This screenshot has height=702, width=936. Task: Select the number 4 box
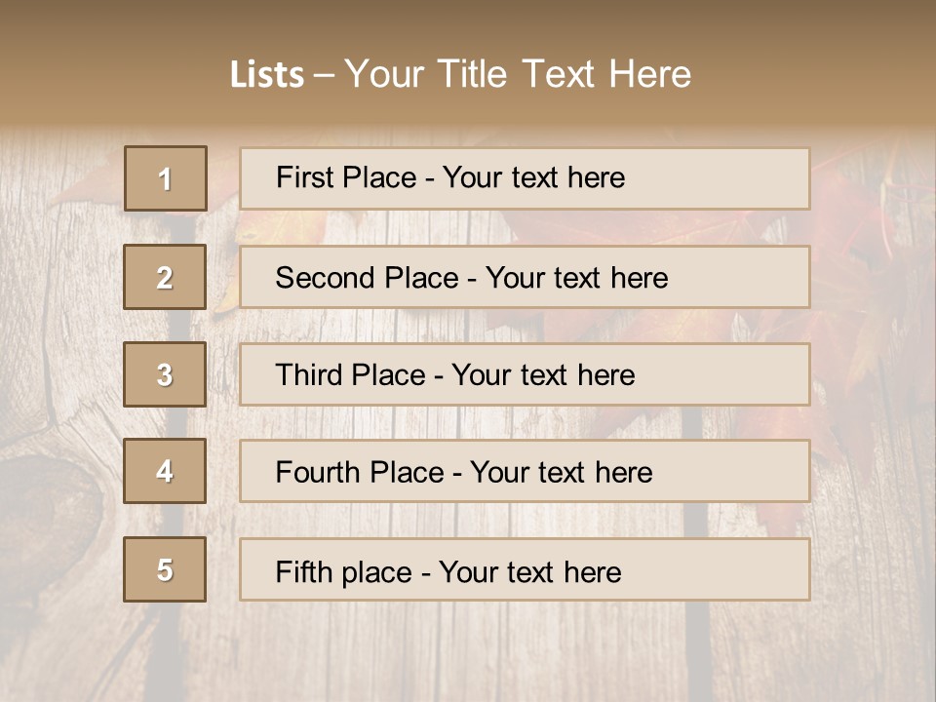[x=165, y=471]
